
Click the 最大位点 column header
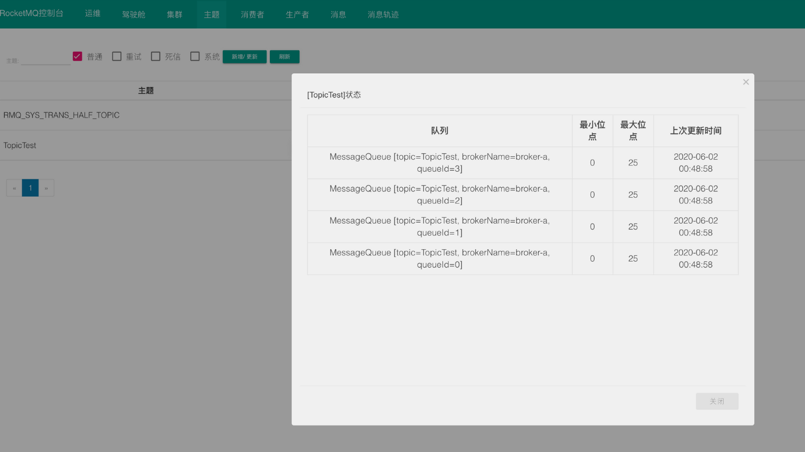click(633, 131)
